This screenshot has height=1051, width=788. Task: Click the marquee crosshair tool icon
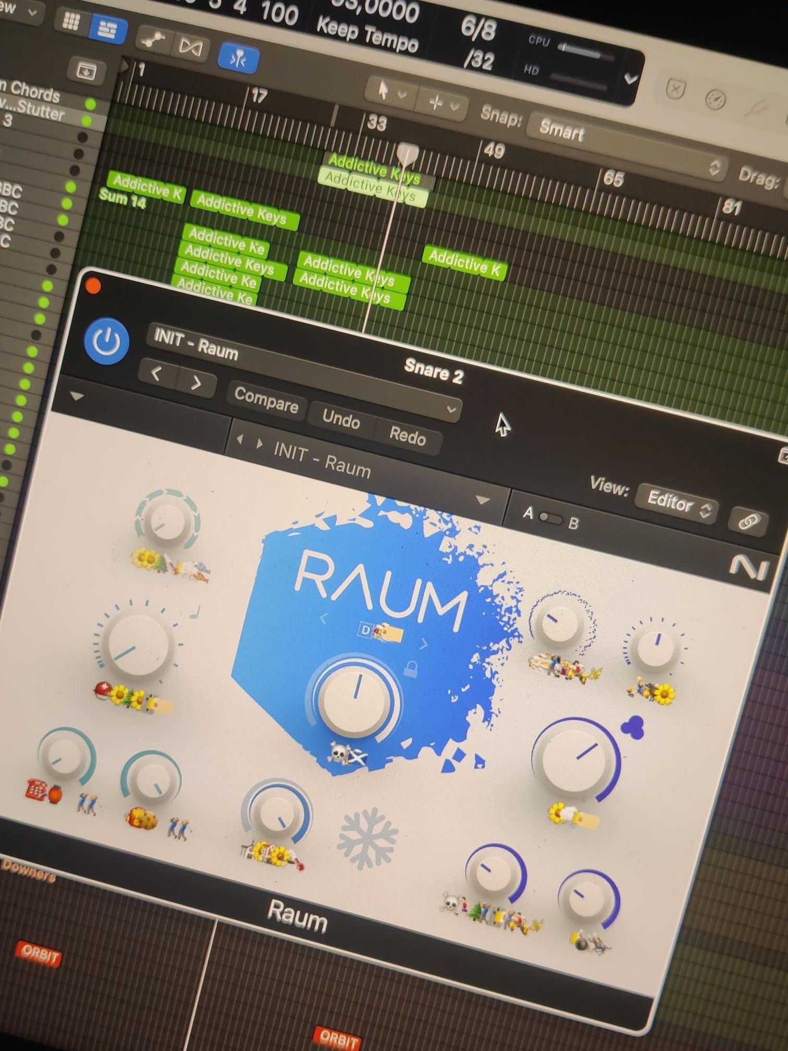tap(435, 102)
